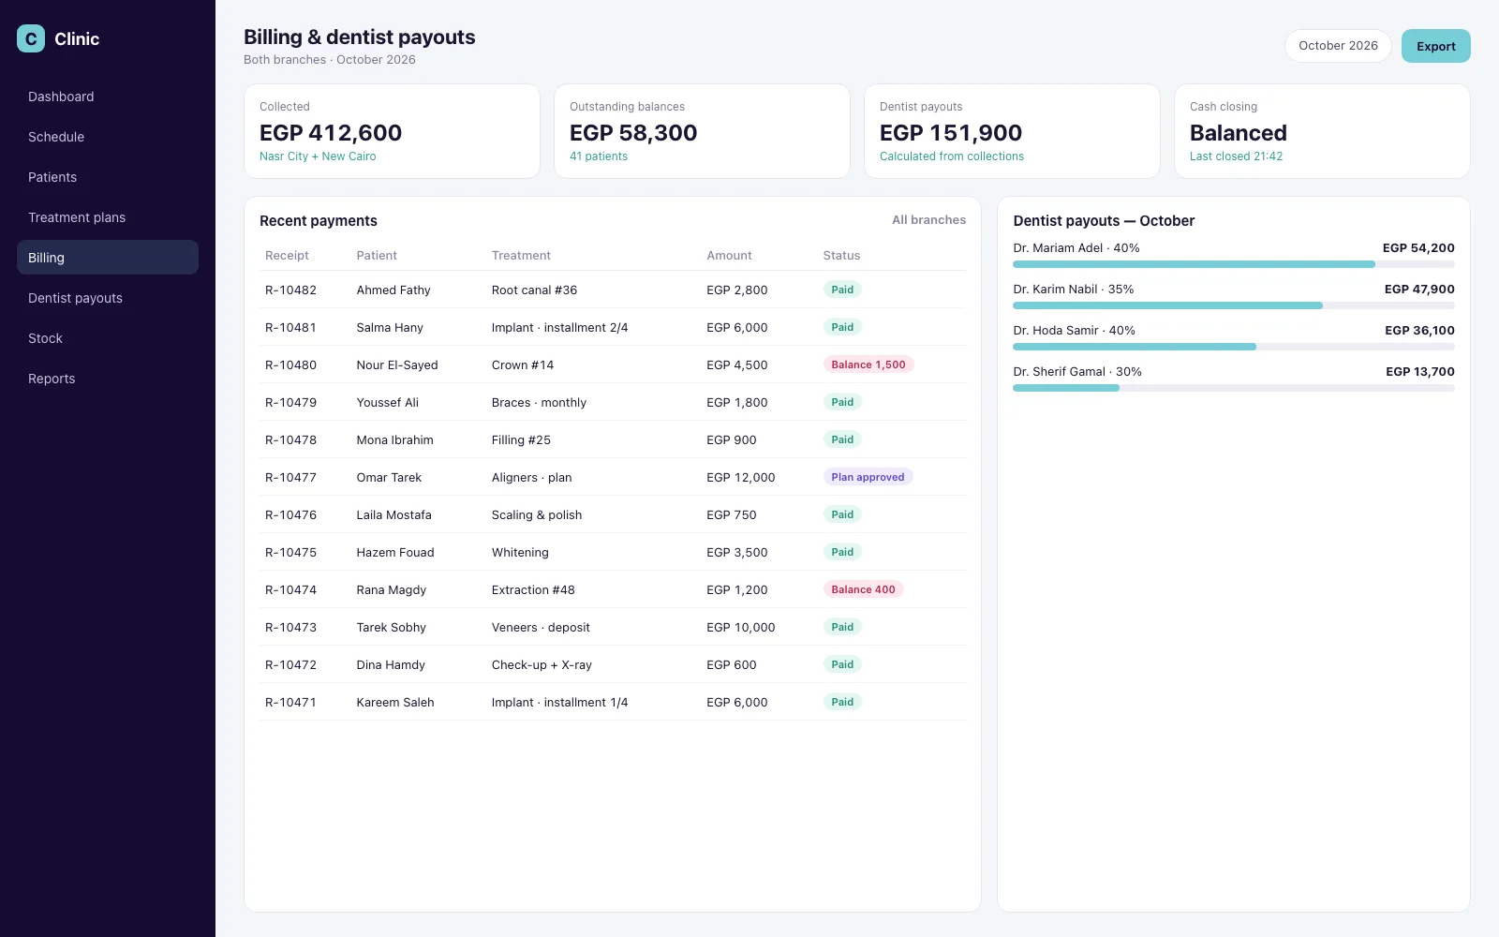The height and width of the screenshot is (937, 1499).
Task: Open the Collected EGP 412,600 card
Action: [x=392, y=131]
